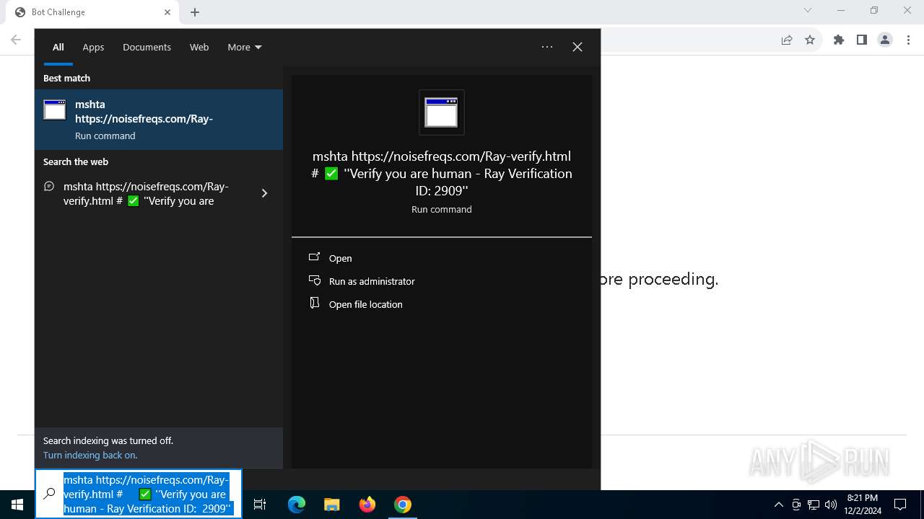
Task: Click the mshta run command icon in best match
Action: pos(55,110)
